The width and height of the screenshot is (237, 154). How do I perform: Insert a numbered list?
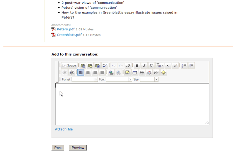(x=184, y=66)
